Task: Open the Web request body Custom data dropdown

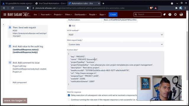Action: pos(115,44)
